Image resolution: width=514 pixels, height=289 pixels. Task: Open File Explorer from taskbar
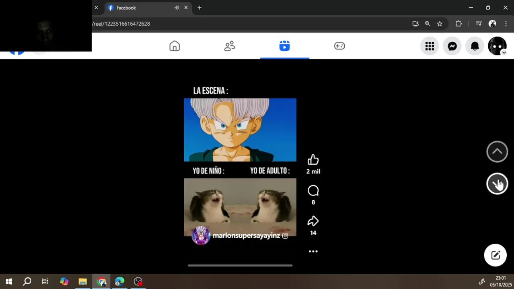pyautogui.click(x=82, y=281)
